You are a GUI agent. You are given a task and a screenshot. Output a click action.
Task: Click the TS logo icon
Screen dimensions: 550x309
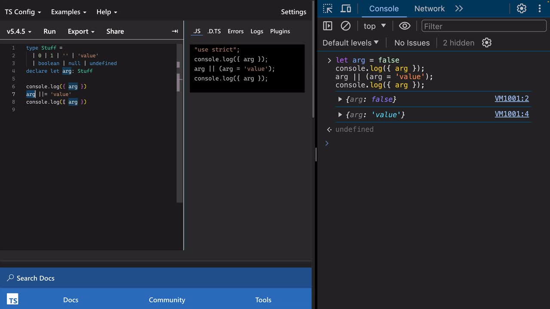(12, 300)
